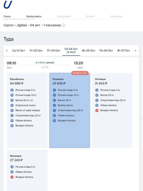The width and height of the screenshot is (143, 191).
Task: Click ruble icon beside Возврат билета in Евробизнес
Action: 12,126
